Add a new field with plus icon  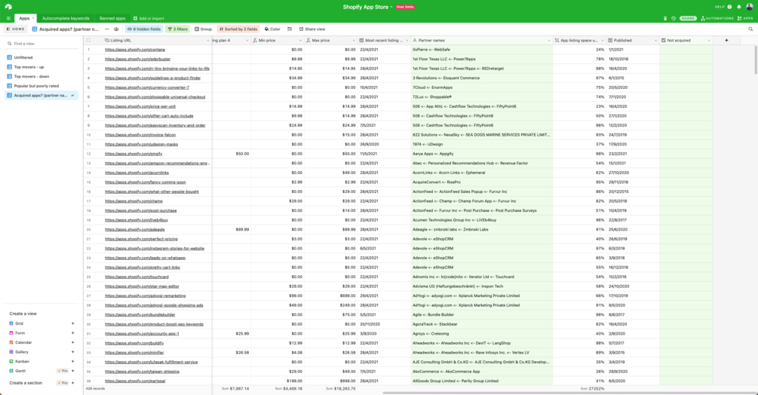(x=726, y=40)
